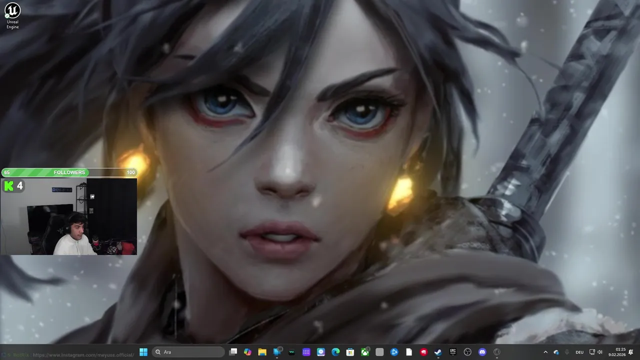Screen dimensions: 640x360
Task: Open Discord from the taskbar
Action: pyautogui.click(x=482, y=352)
